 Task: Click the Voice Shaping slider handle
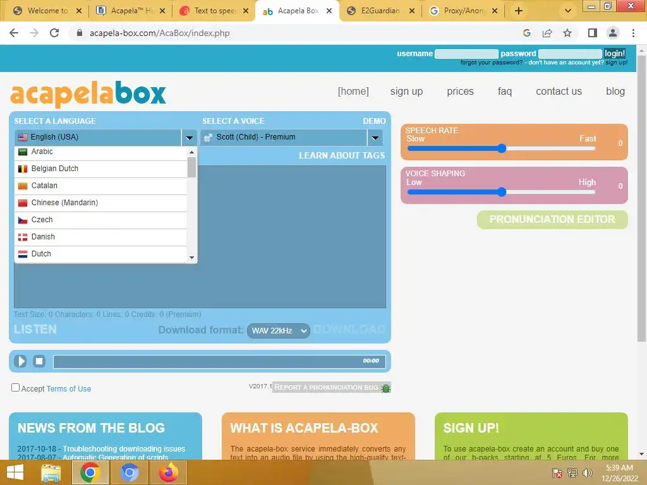[x=501, y=192]
